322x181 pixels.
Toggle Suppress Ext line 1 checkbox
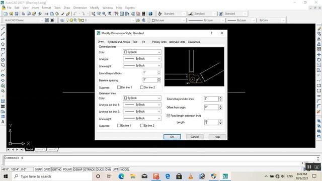119,125
